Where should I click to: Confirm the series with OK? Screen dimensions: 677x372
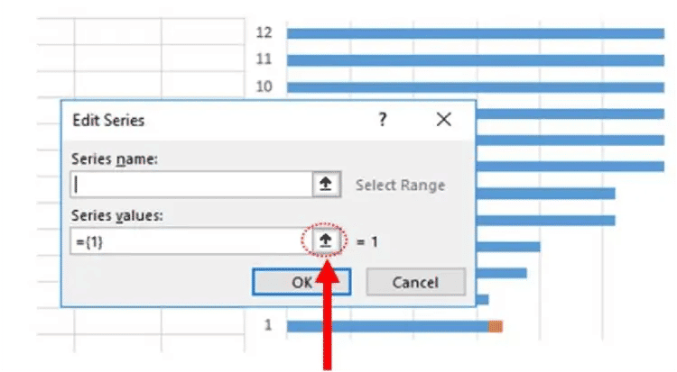pos(301,282)
